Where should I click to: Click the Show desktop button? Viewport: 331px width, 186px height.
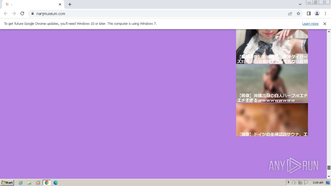[x=328, y=183]
